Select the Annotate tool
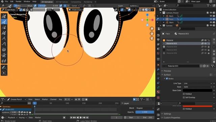The height and width of the screenshot is (122, 216). (x=4, y=67)
